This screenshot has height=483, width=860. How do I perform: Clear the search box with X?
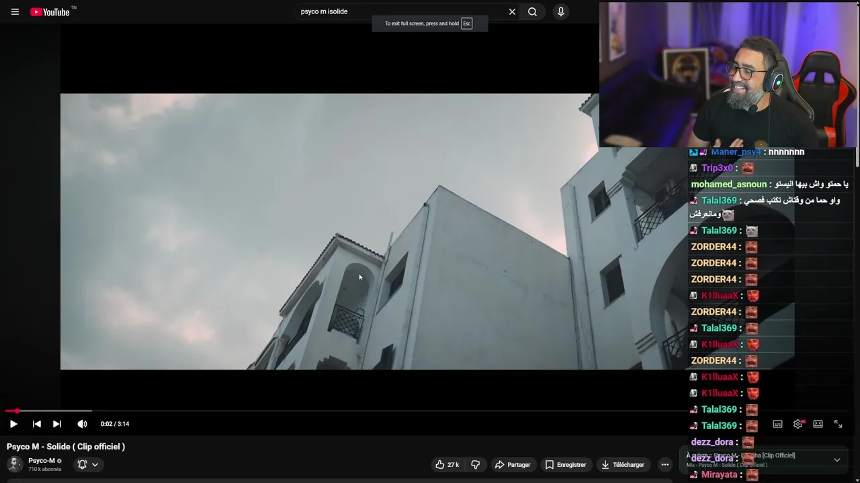click(x=512, y=11)
